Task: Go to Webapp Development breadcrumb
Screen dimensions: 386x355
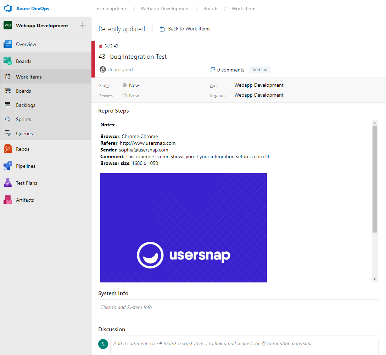Action: (x=165, y=8)
